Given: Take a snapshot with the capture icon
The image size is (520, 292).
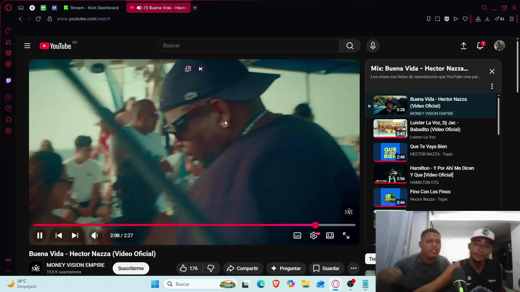Looking at the screenshot, I should tap(438, 19).
